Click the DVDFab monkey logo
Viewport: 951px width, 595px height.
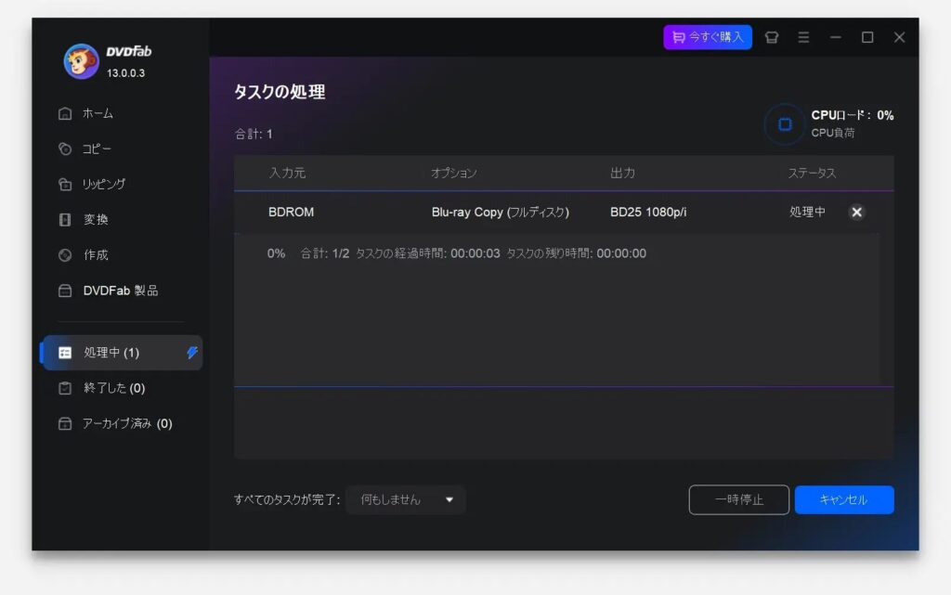[81, 61]
